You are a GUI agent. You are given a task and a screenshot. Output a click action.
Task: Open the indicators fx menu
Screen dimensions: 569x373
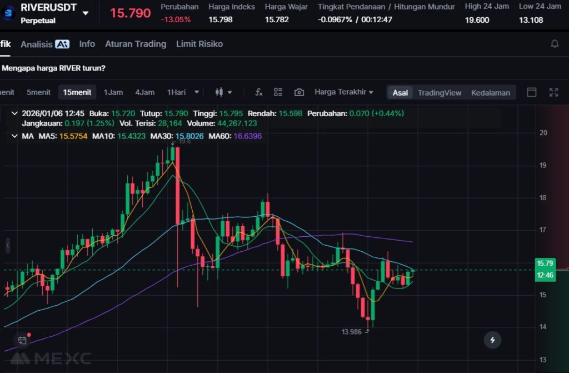[258, 92]
